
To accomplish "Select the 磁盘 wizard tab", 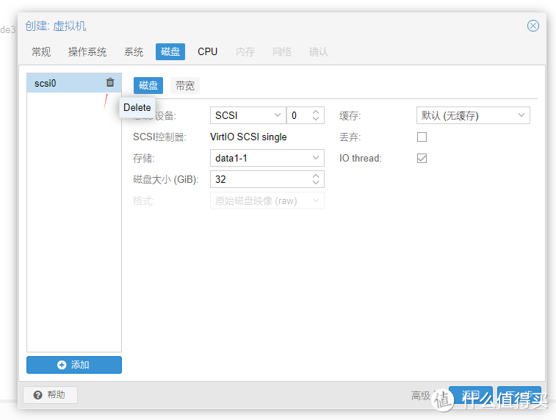I will tap(170, 51).
